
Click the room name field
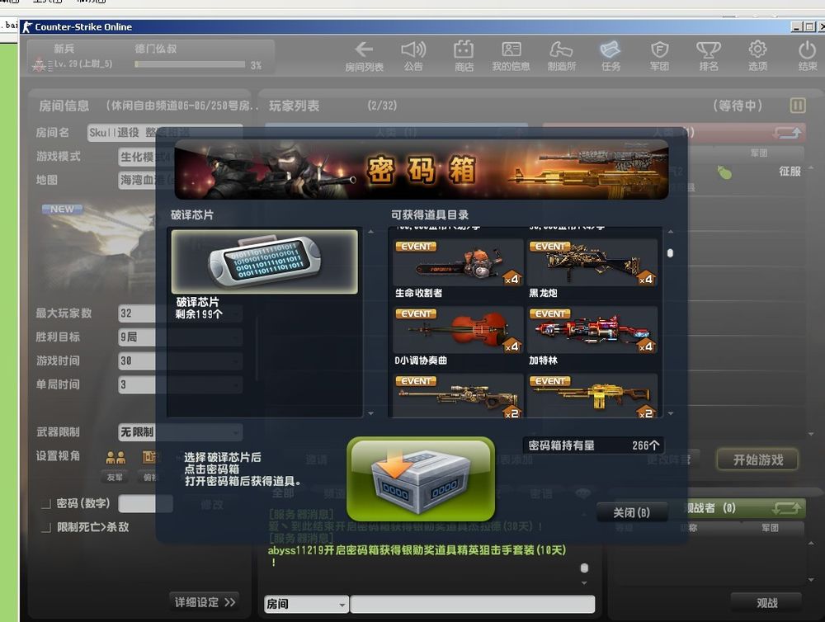[165, 133]
